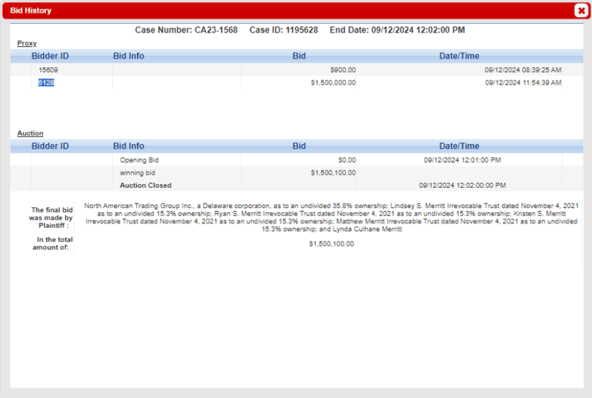
Task: Click Bidder ID header in Auction table
Action: point(50,146)
